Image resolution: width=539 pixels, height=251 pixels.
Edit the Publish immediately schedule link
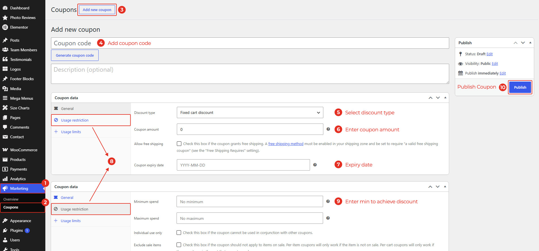coord(503,73)
